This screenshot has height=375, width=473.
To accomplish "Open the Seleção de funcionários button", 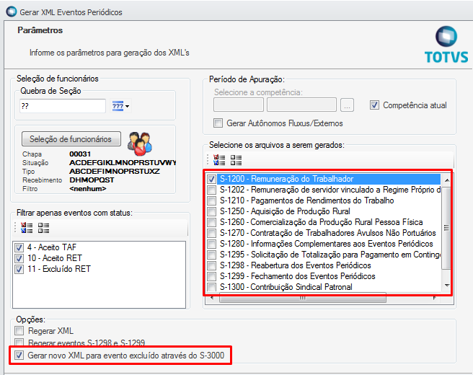I will pyautogui.click(x=71, y=139).
